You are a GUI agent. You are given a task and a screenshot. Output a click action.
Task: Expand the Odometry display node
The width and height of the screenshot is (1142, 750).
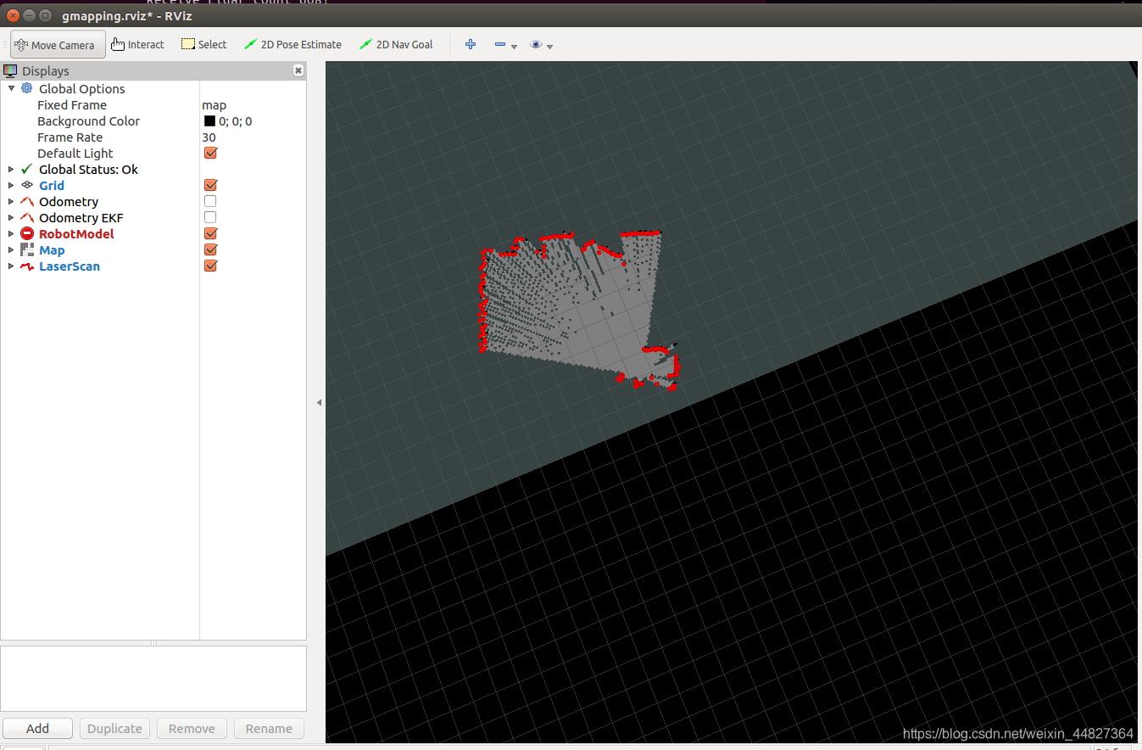point(11,202)
